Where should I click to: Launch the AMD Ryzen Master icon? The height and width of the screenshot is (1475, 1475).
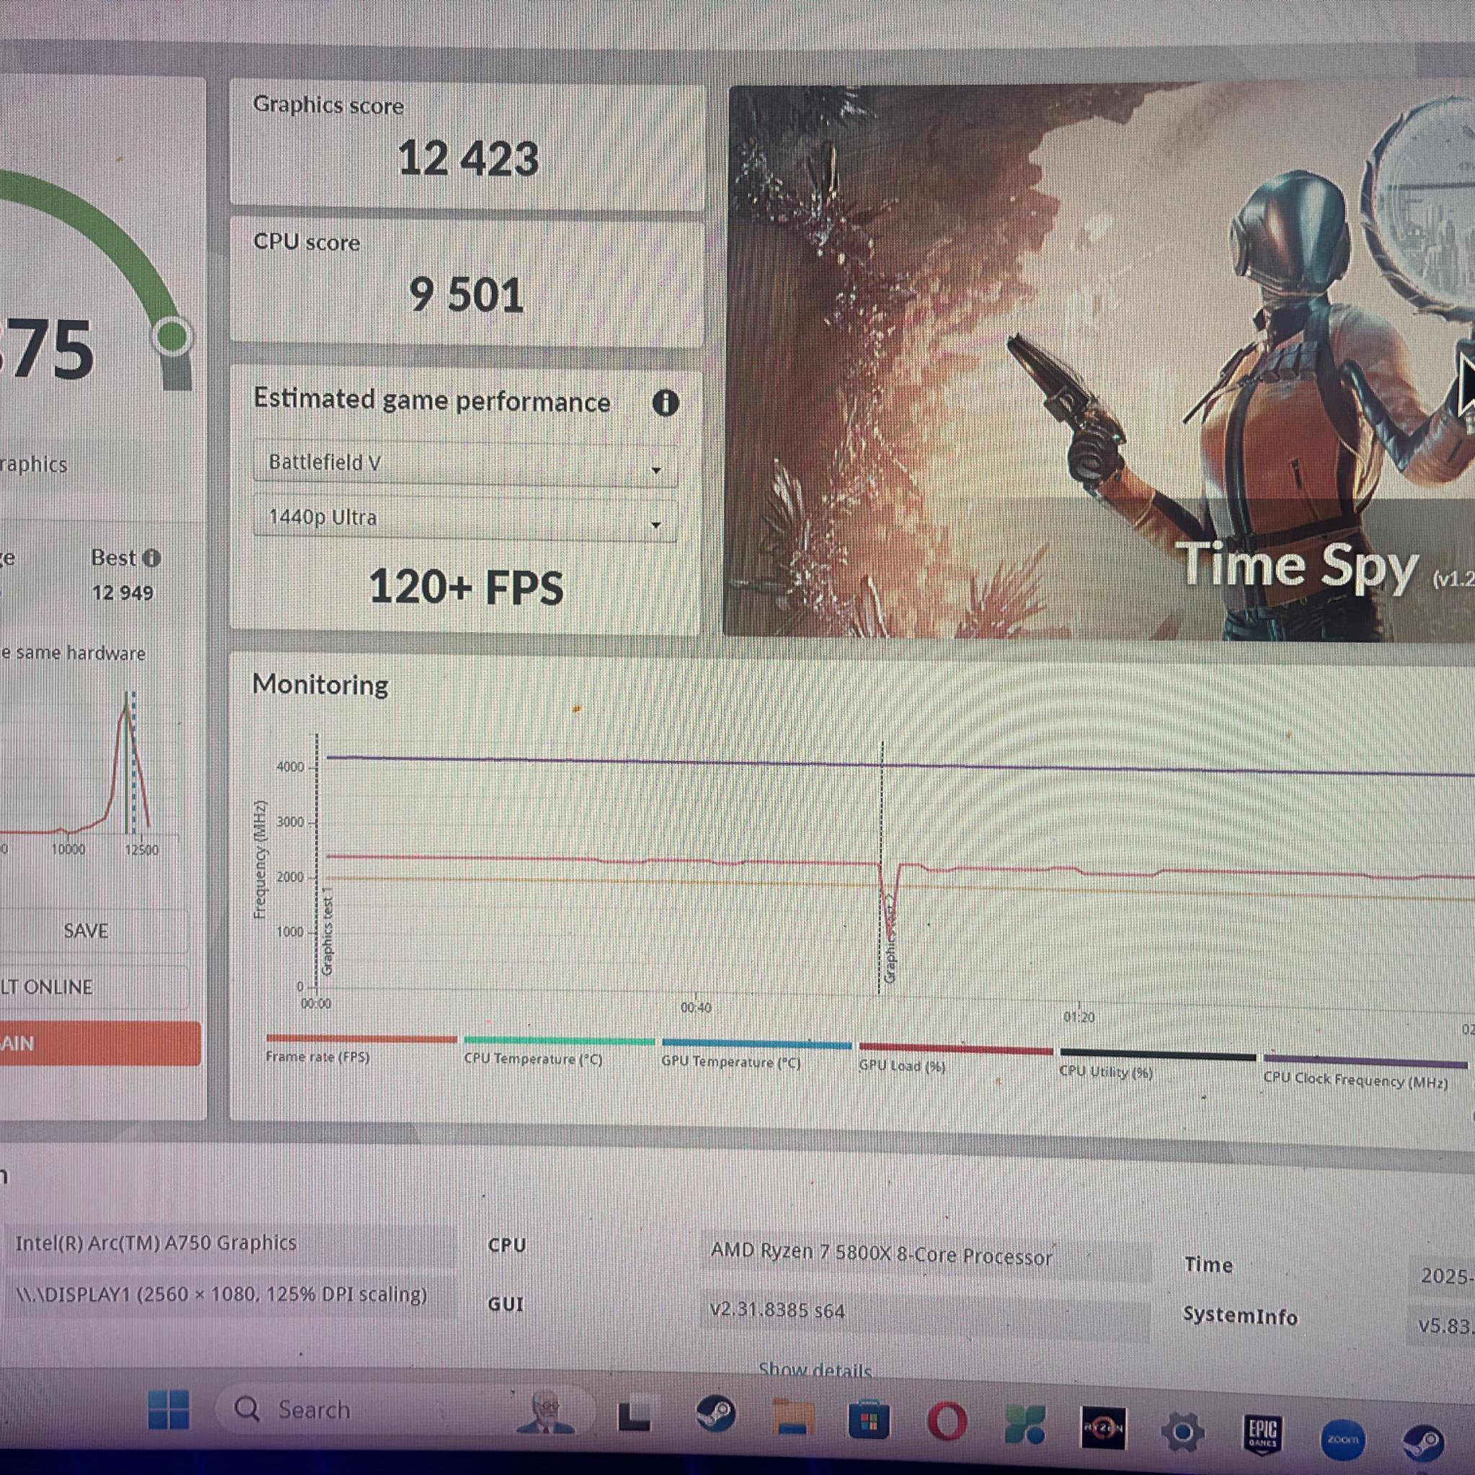[1103, 1427]
